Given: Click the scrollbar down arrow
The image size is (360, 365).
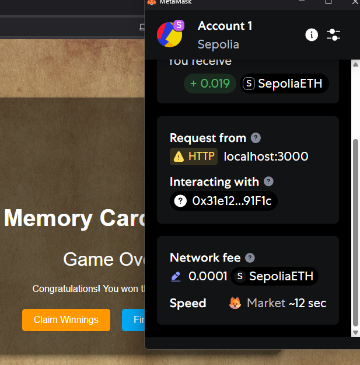Looking at the screenshot, I should [x=355, y=333].
